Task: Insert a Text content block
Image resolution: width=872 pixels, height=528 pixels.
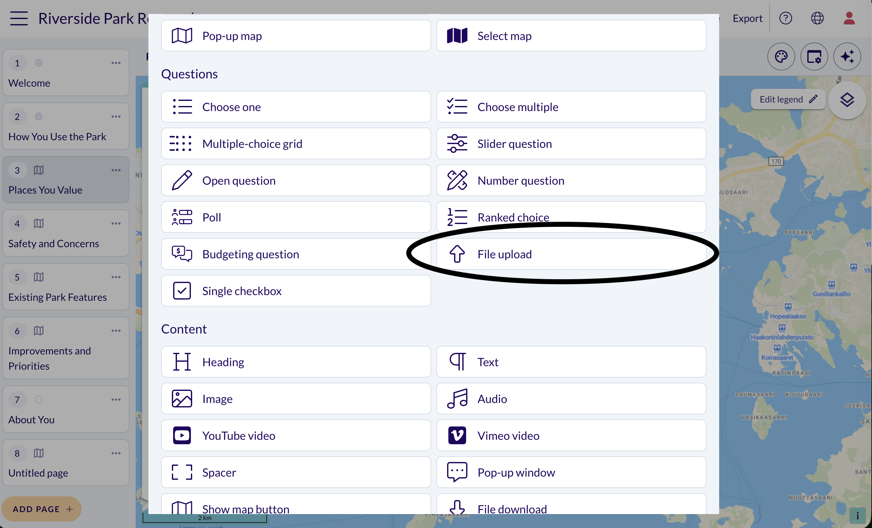Action: pos(571,362)
